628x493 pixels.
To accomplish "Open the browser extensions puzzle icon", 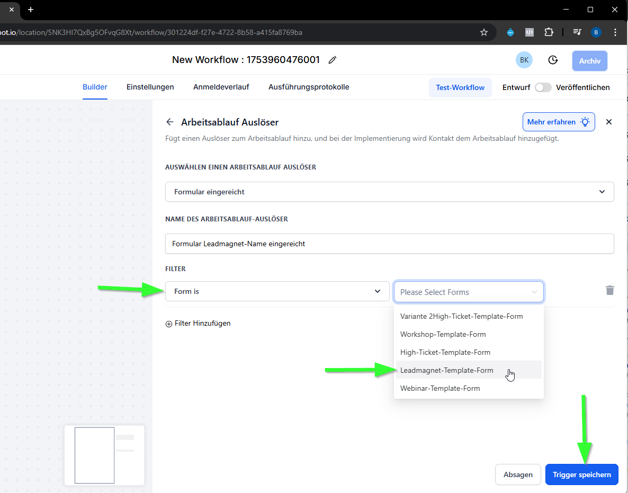I will click(x=549, y=32).
